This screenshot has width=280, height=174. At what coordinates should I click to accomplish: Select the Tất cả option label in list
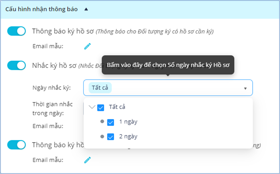click(x=117, y=107)
